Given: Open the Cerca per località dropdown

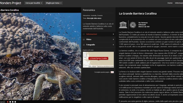Looking at the screenshot, I should coord(34,3).
